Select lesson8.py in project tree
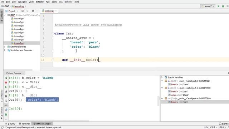This screenshot has width=229, height=129. (19, 43)
